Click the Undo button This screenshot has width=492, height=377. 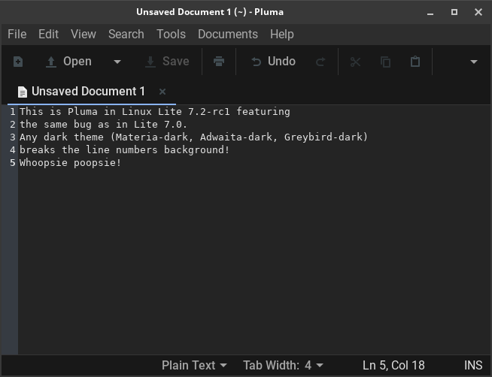tap(273, 62)
